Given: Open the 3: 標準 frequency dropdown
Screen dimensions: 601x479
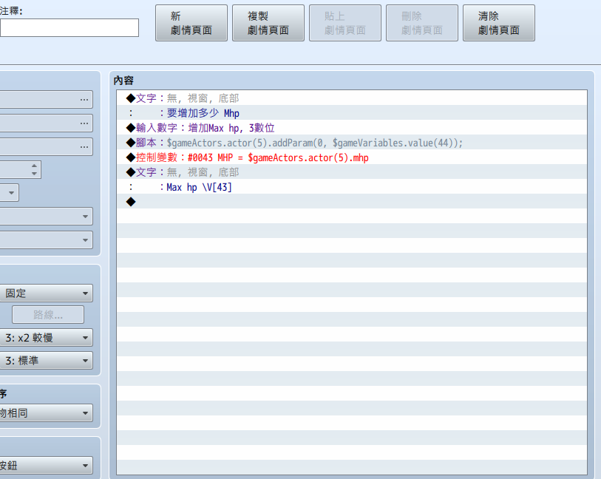Looking at the screenshot, I should click(46, 361).
